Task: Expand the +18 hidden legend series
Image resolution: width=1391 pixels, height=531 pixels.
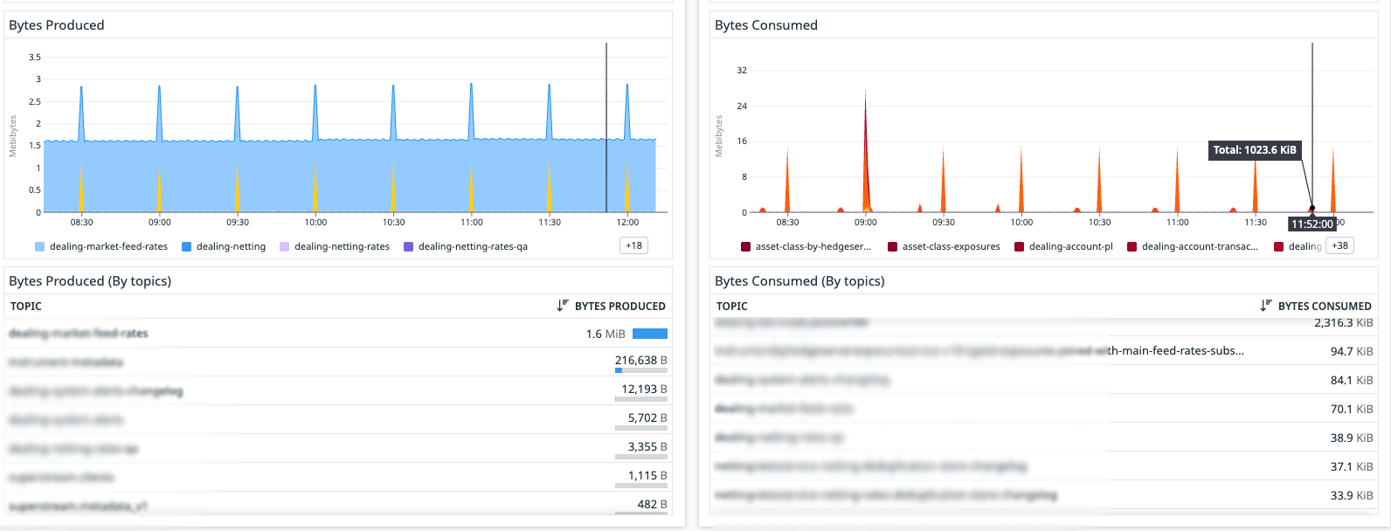Action: (x=634, y=245)
